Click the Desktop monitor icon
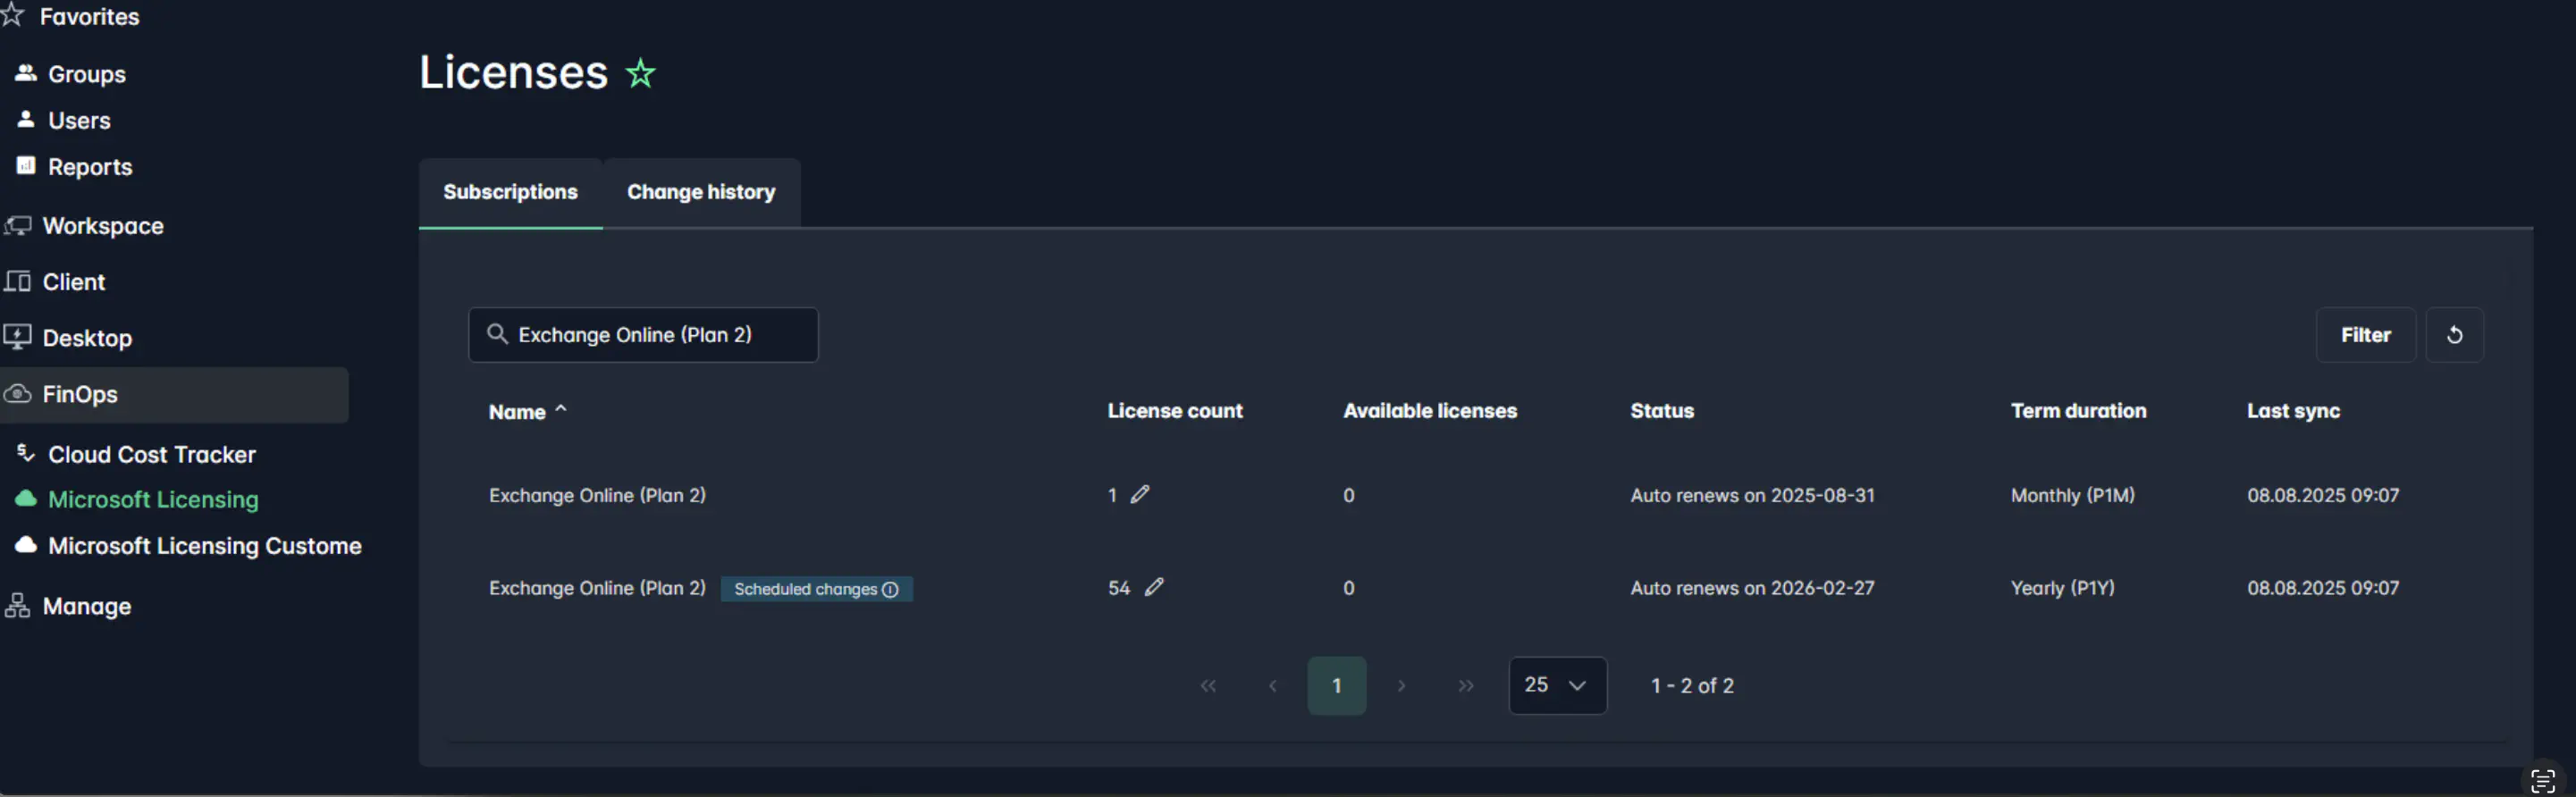This screenshot has height=797, width=2576. pos(17,337)
